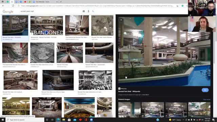The height and width of the screenshot is (122, 217).
Task: Open the escalator abandoned mall thumbnail
Action: pos(15,53)
